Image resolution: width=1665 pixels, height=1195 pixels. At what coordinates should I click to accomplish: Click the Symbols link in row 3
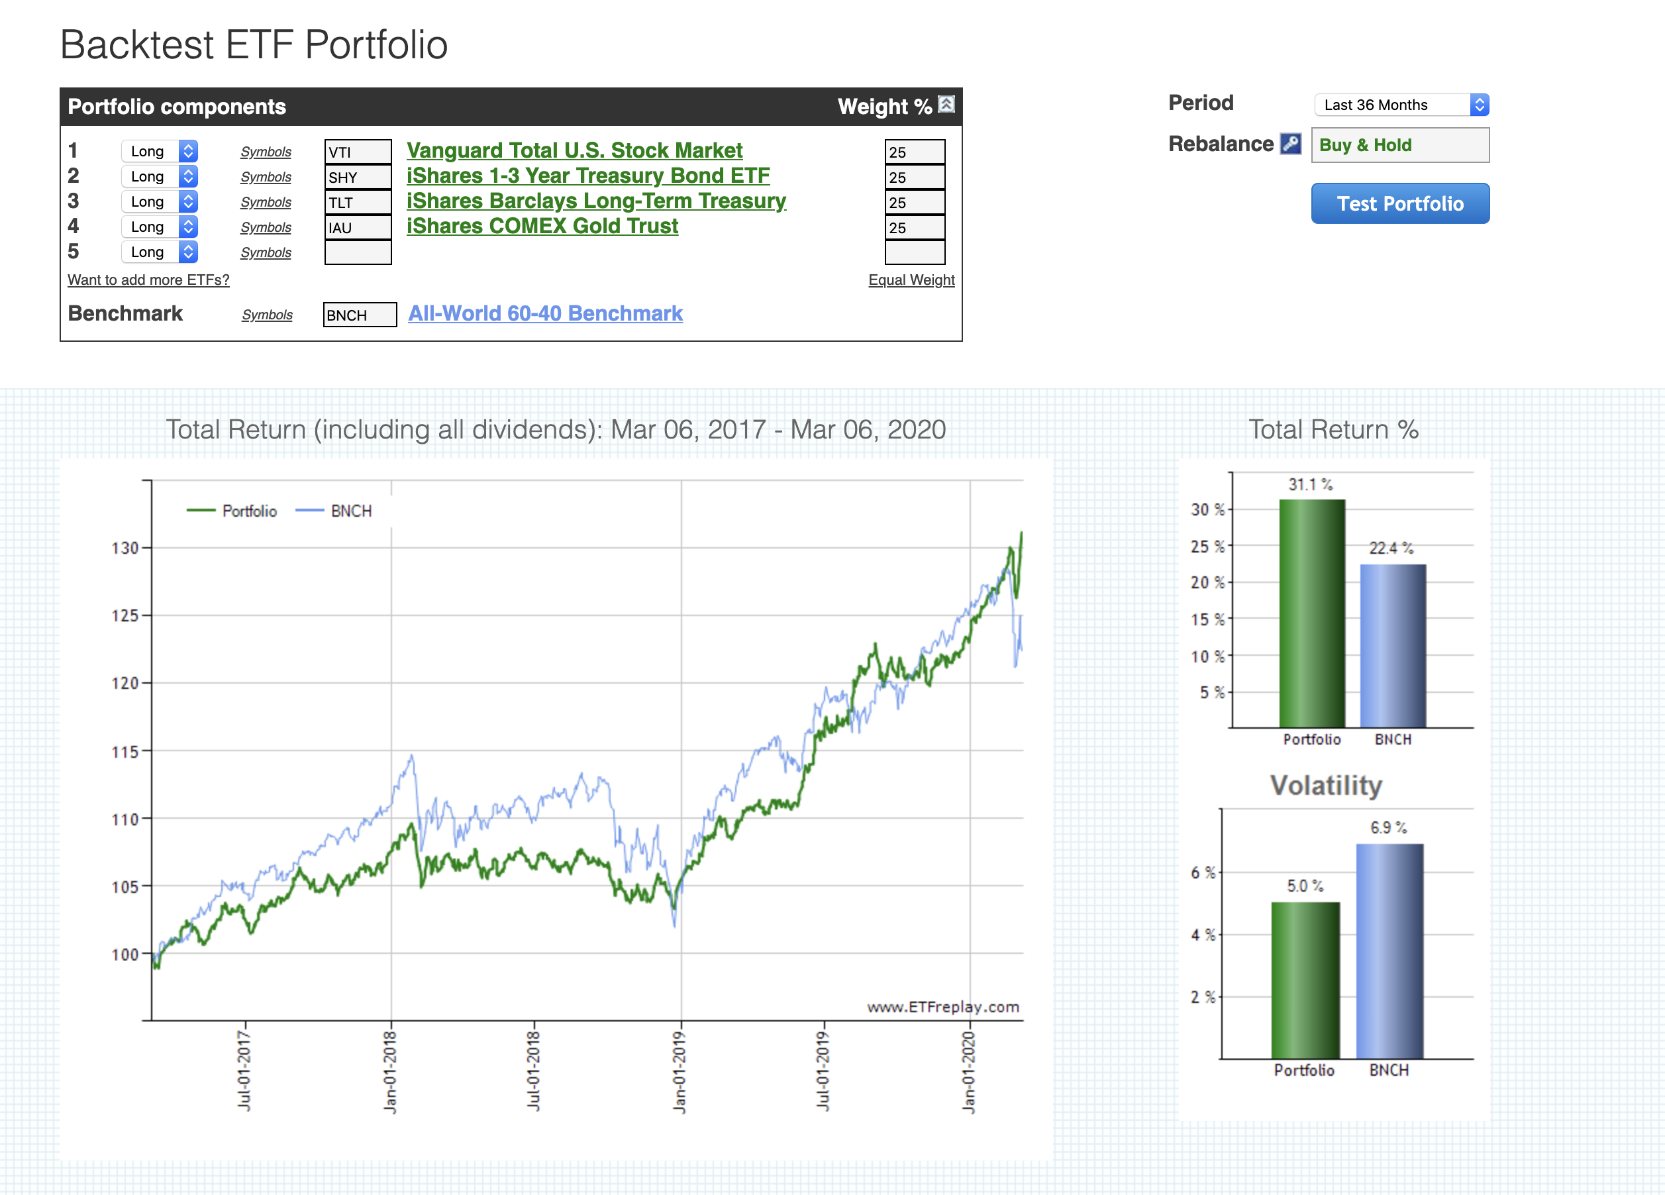(x=266, y=202)
